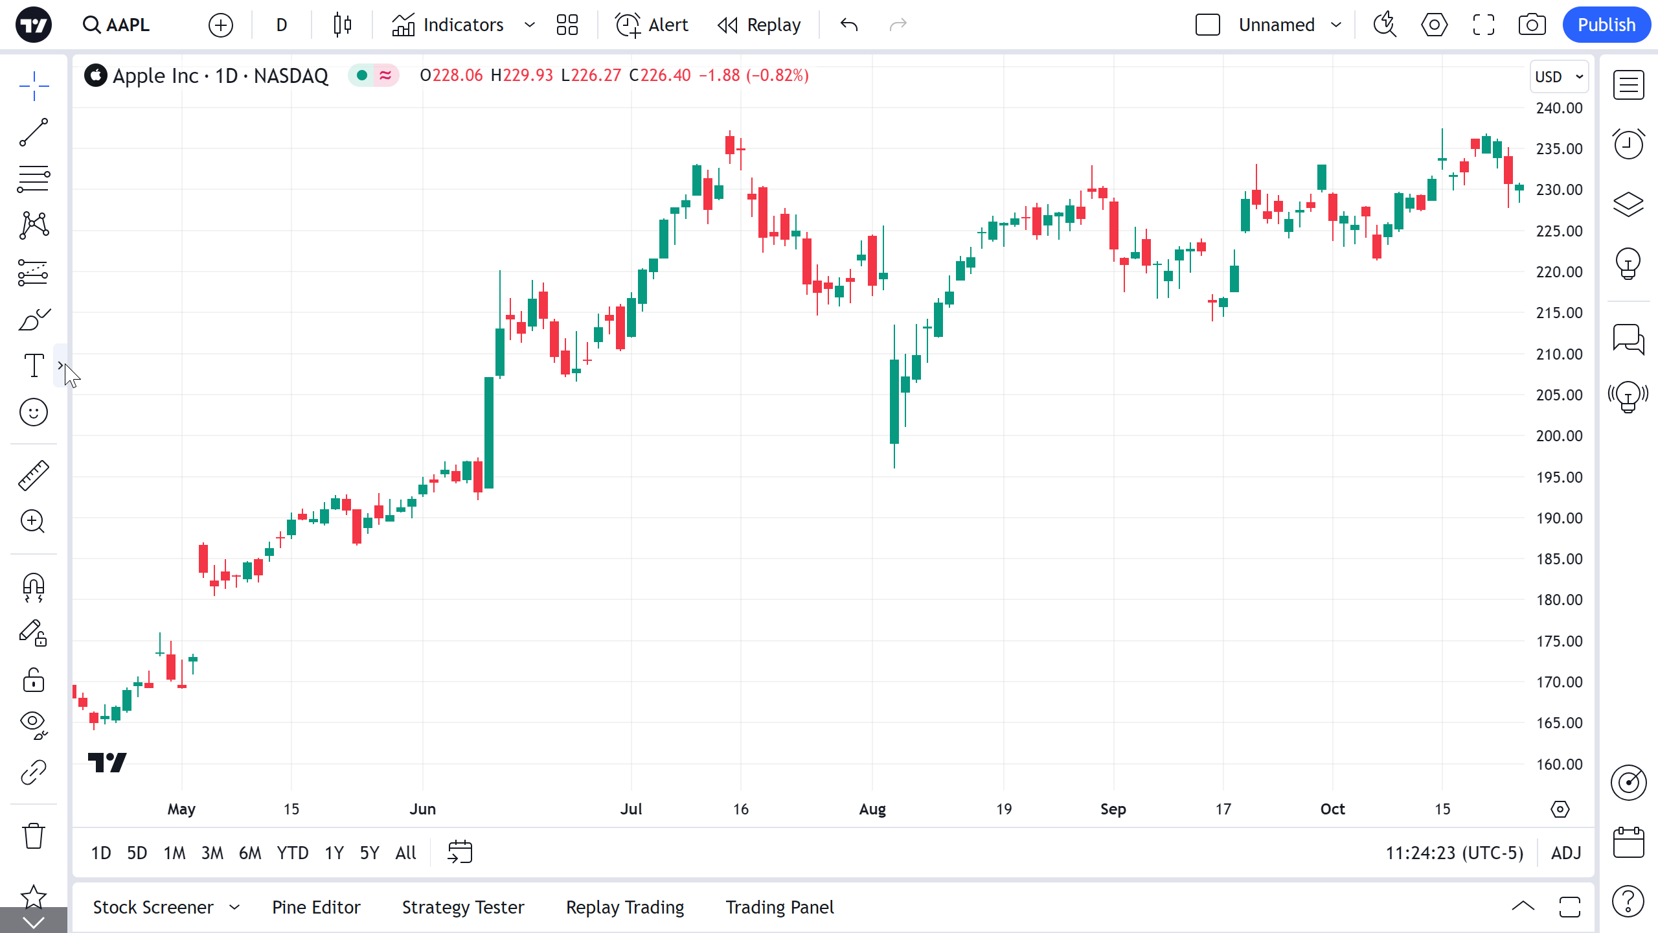Viewport: 1658px width, 933px height.
Task: Switch to the Strategy Tester tab
Action: click(463, 907)
